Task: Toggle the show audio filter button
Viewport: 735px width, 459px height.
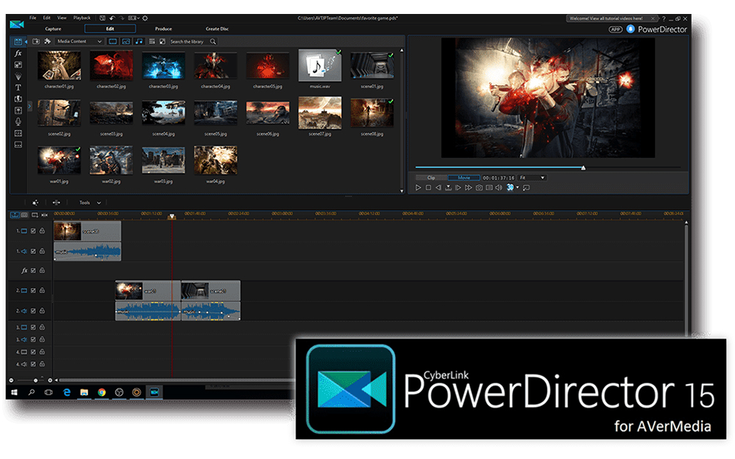Action: pyautogui.click(x=139, y=41)
